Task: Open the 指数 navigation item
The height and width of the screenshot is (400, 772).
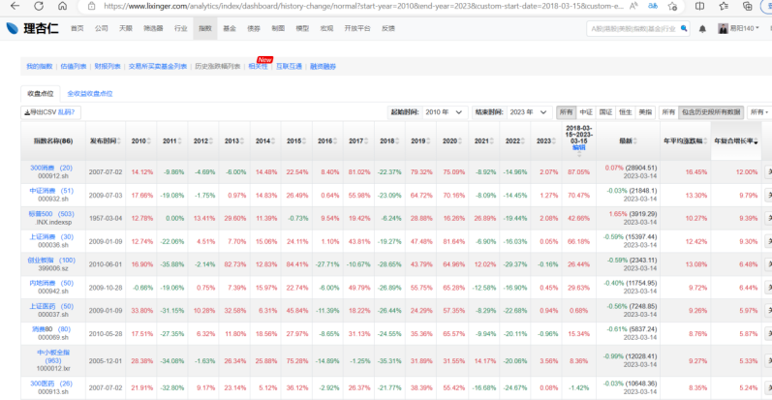Action: [205, 28]
